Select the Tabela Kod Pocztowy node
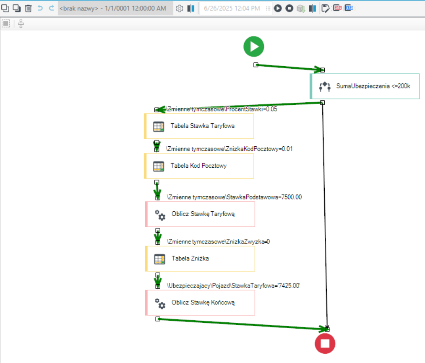Image resolution: width=425 pixels, height=363 pixels. tap(199, 166)
